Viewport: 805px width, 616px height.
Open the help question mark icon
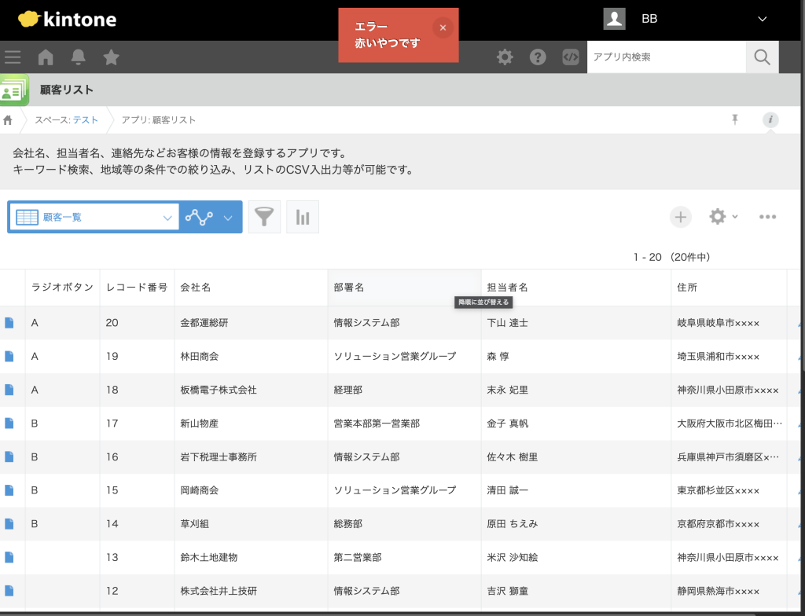[538, 57]
